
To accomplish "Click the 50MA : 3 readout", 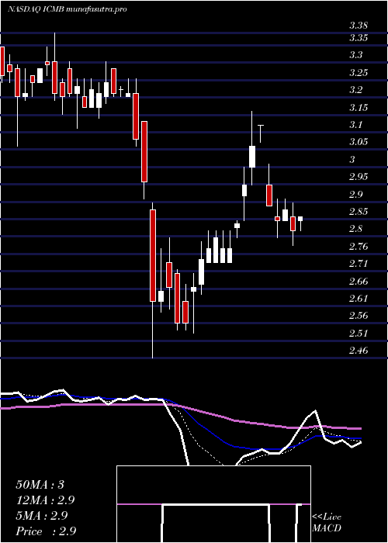I will point(40,485).
